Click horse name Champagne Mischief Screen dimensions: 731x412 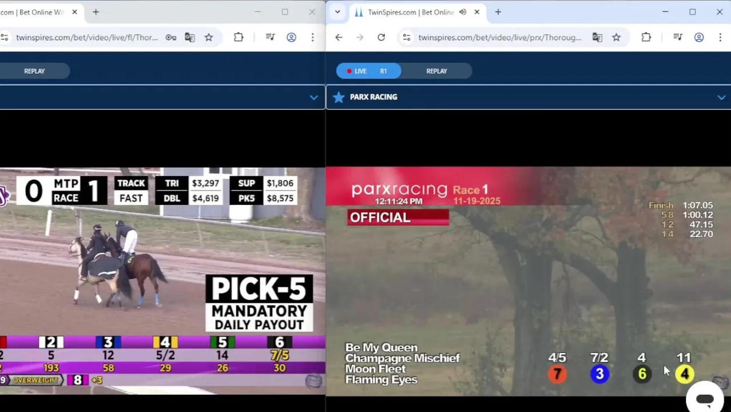[402, 358]
